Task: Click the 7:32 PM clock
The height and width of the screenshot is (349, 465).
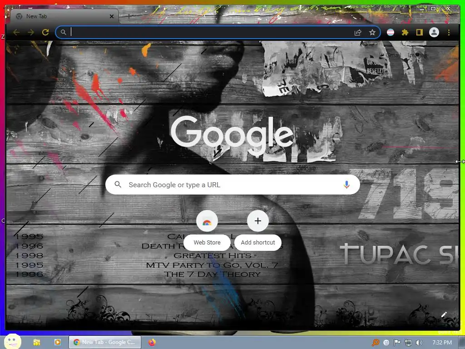Action: [x=442, y=343]
